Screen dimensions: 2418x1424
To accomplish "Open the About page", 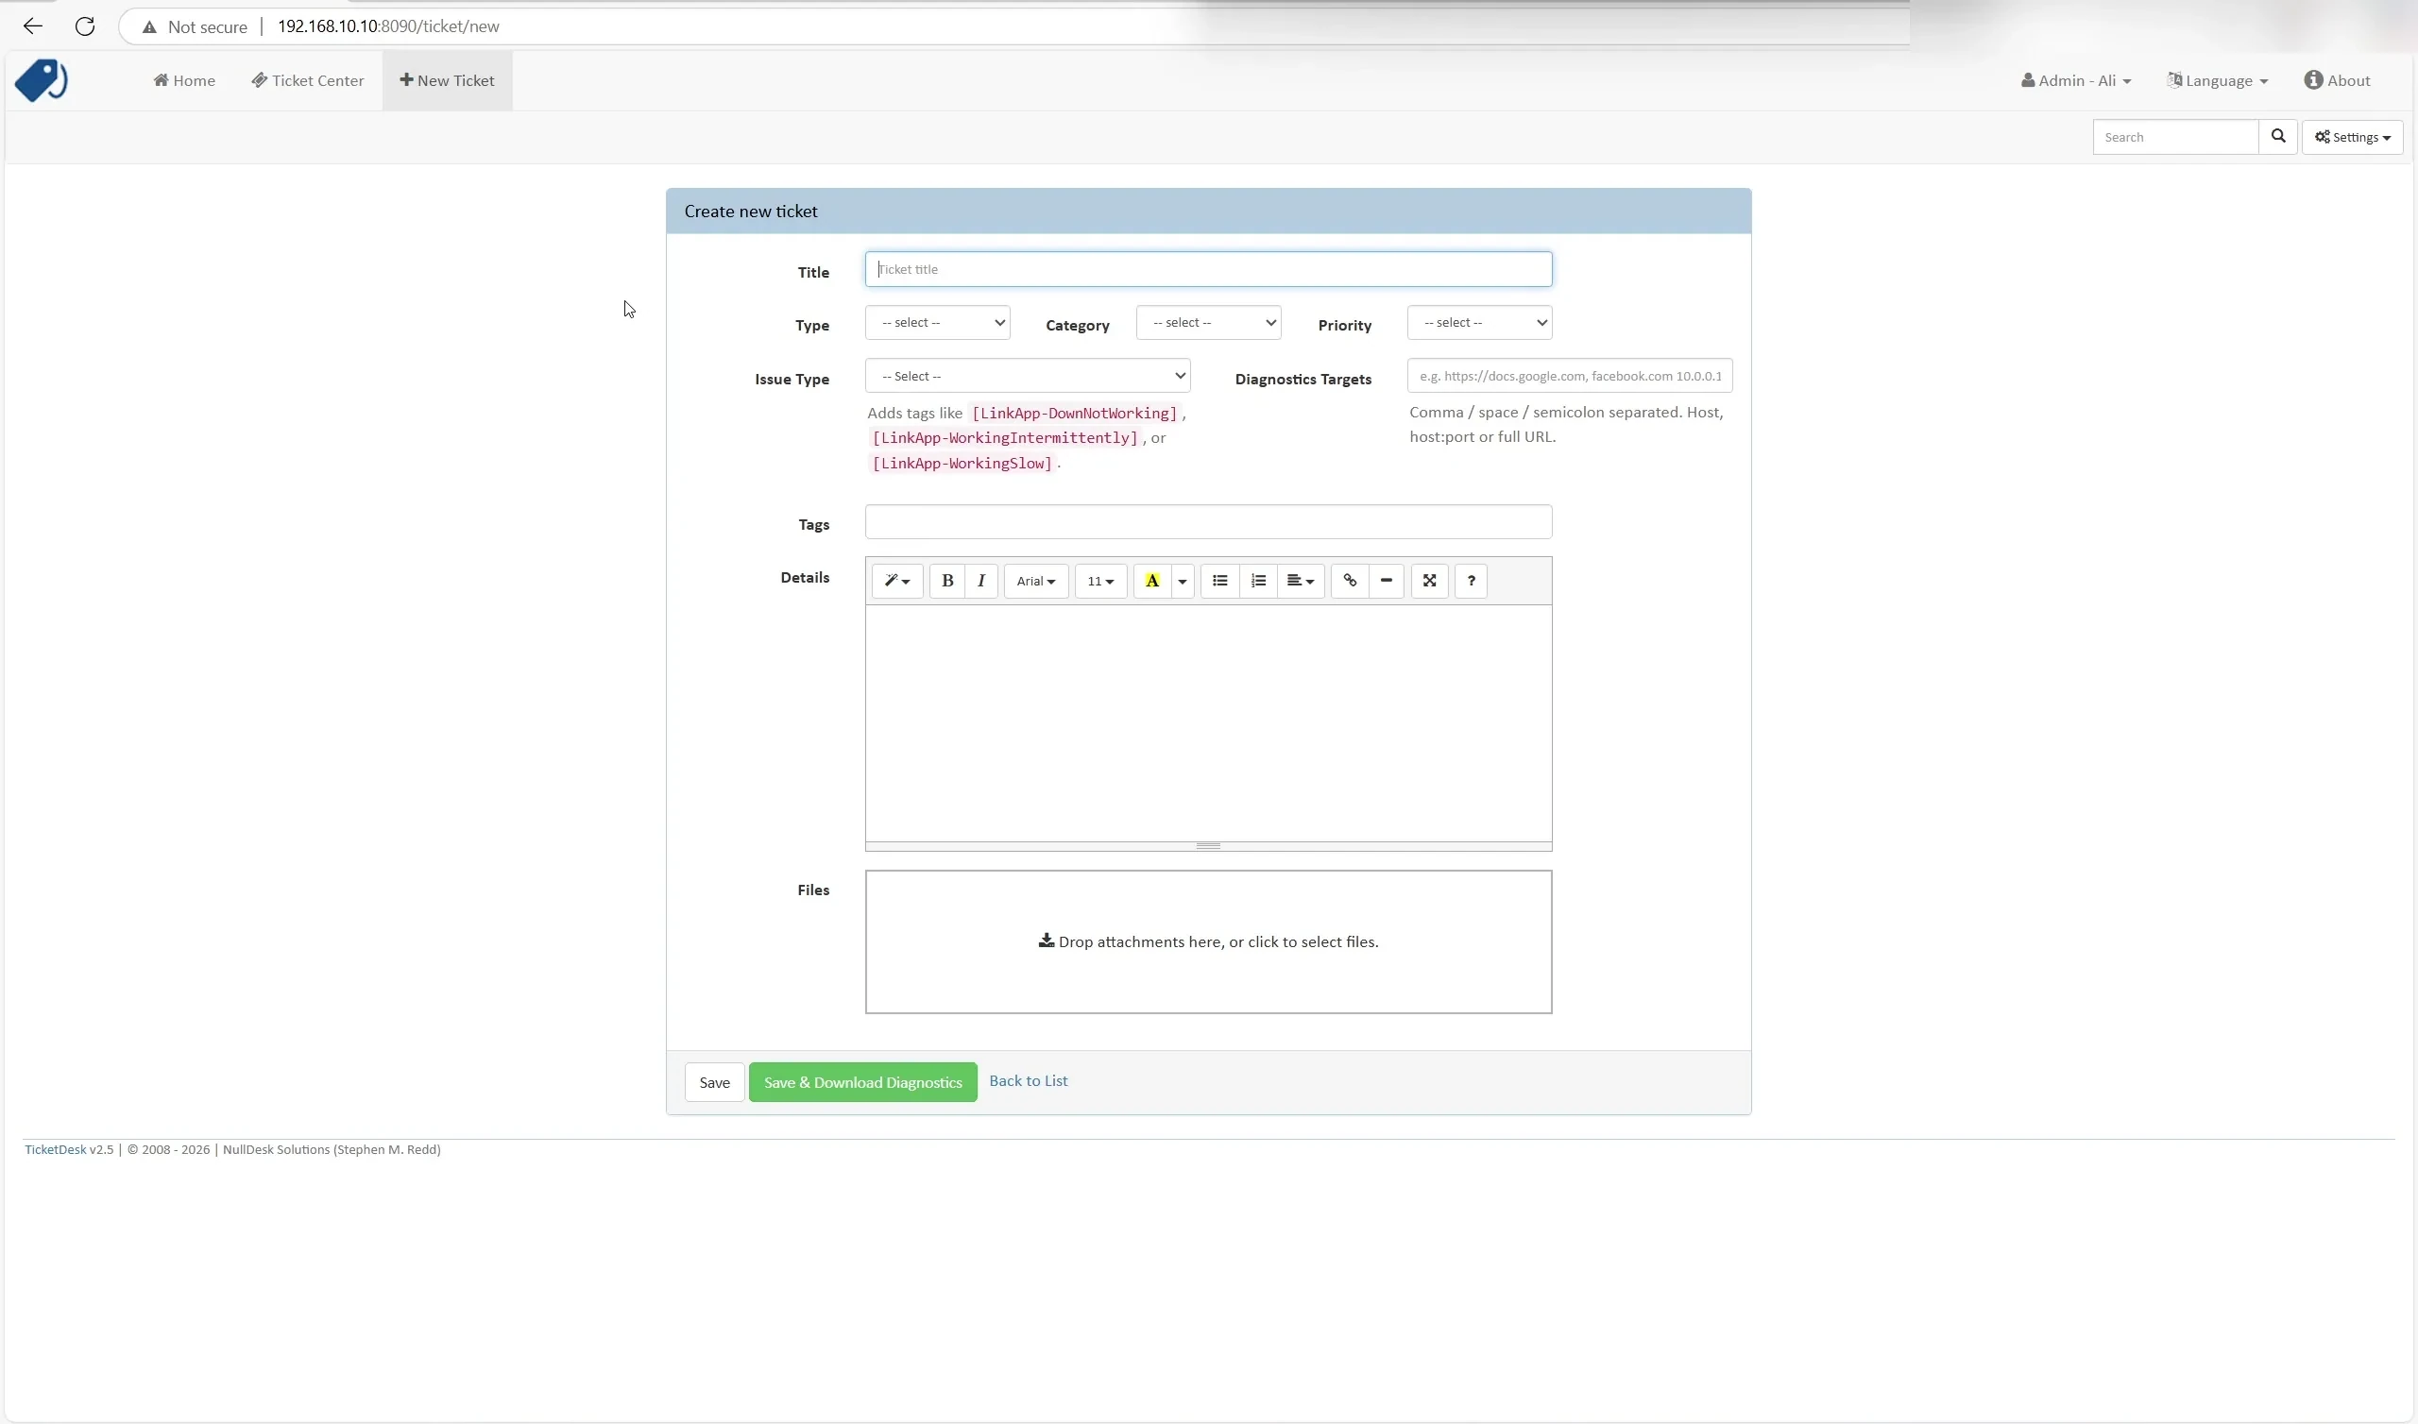I will point(2338,80).
